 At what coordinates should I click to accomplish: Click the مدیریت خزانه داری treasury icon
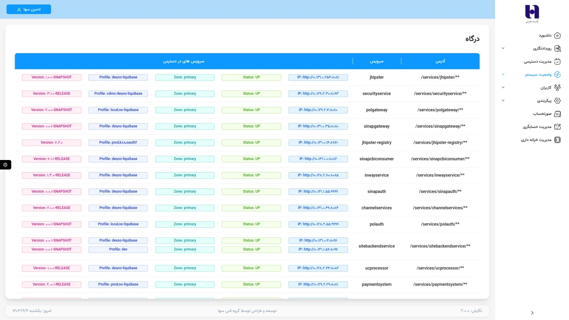pos(557,140)
